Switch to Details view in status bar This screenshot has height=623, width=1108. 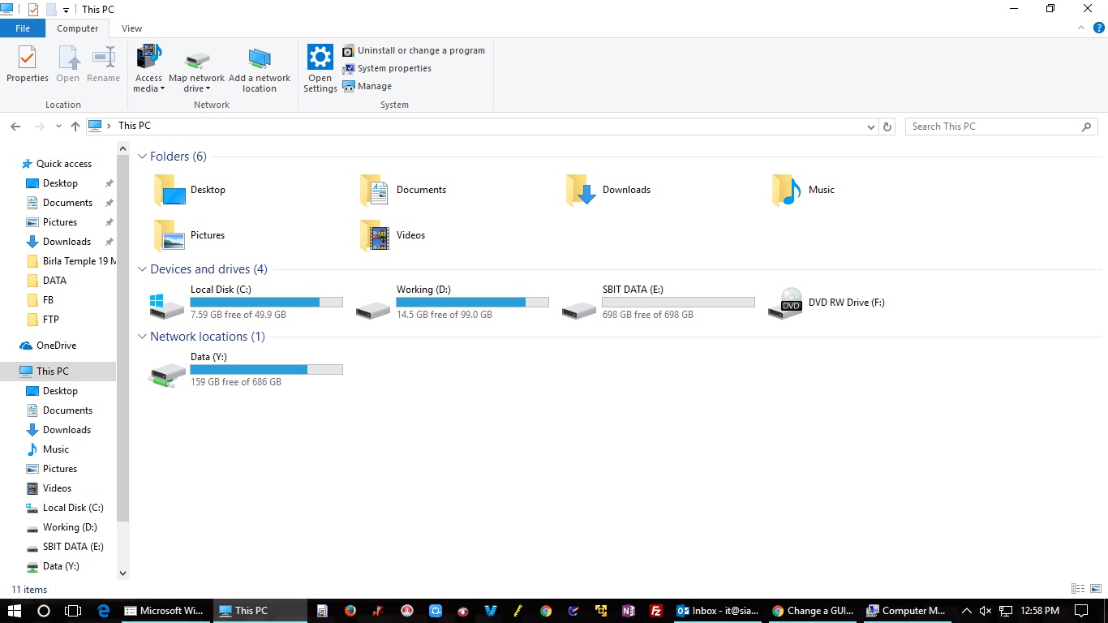tap(1077, 588)
